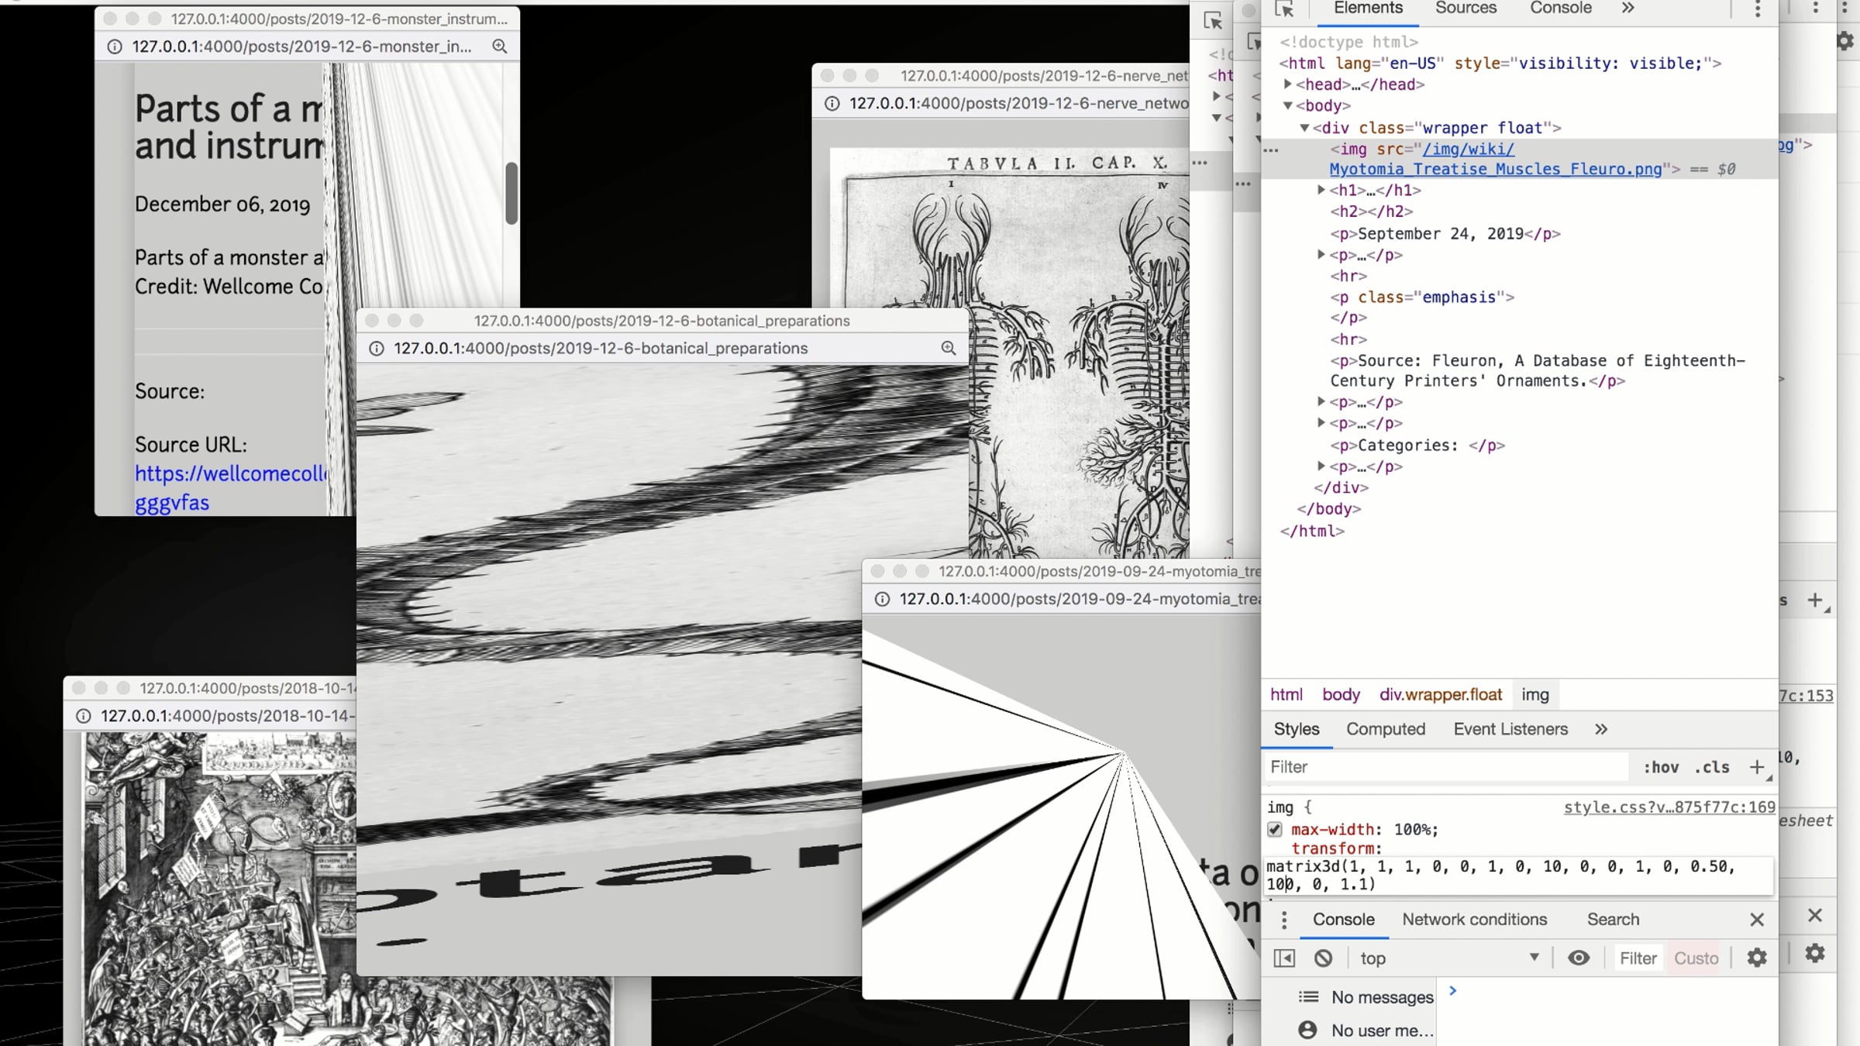Toggle the :hov element state button
This screenshot has width=1860, height=1046.
(x=1660, y=767)
